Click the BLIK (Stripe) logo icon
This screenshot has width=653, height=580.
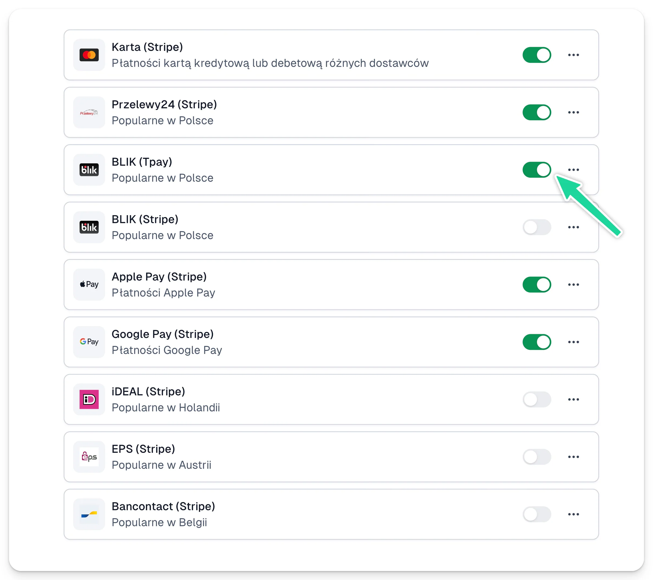(x=89, y=227)
